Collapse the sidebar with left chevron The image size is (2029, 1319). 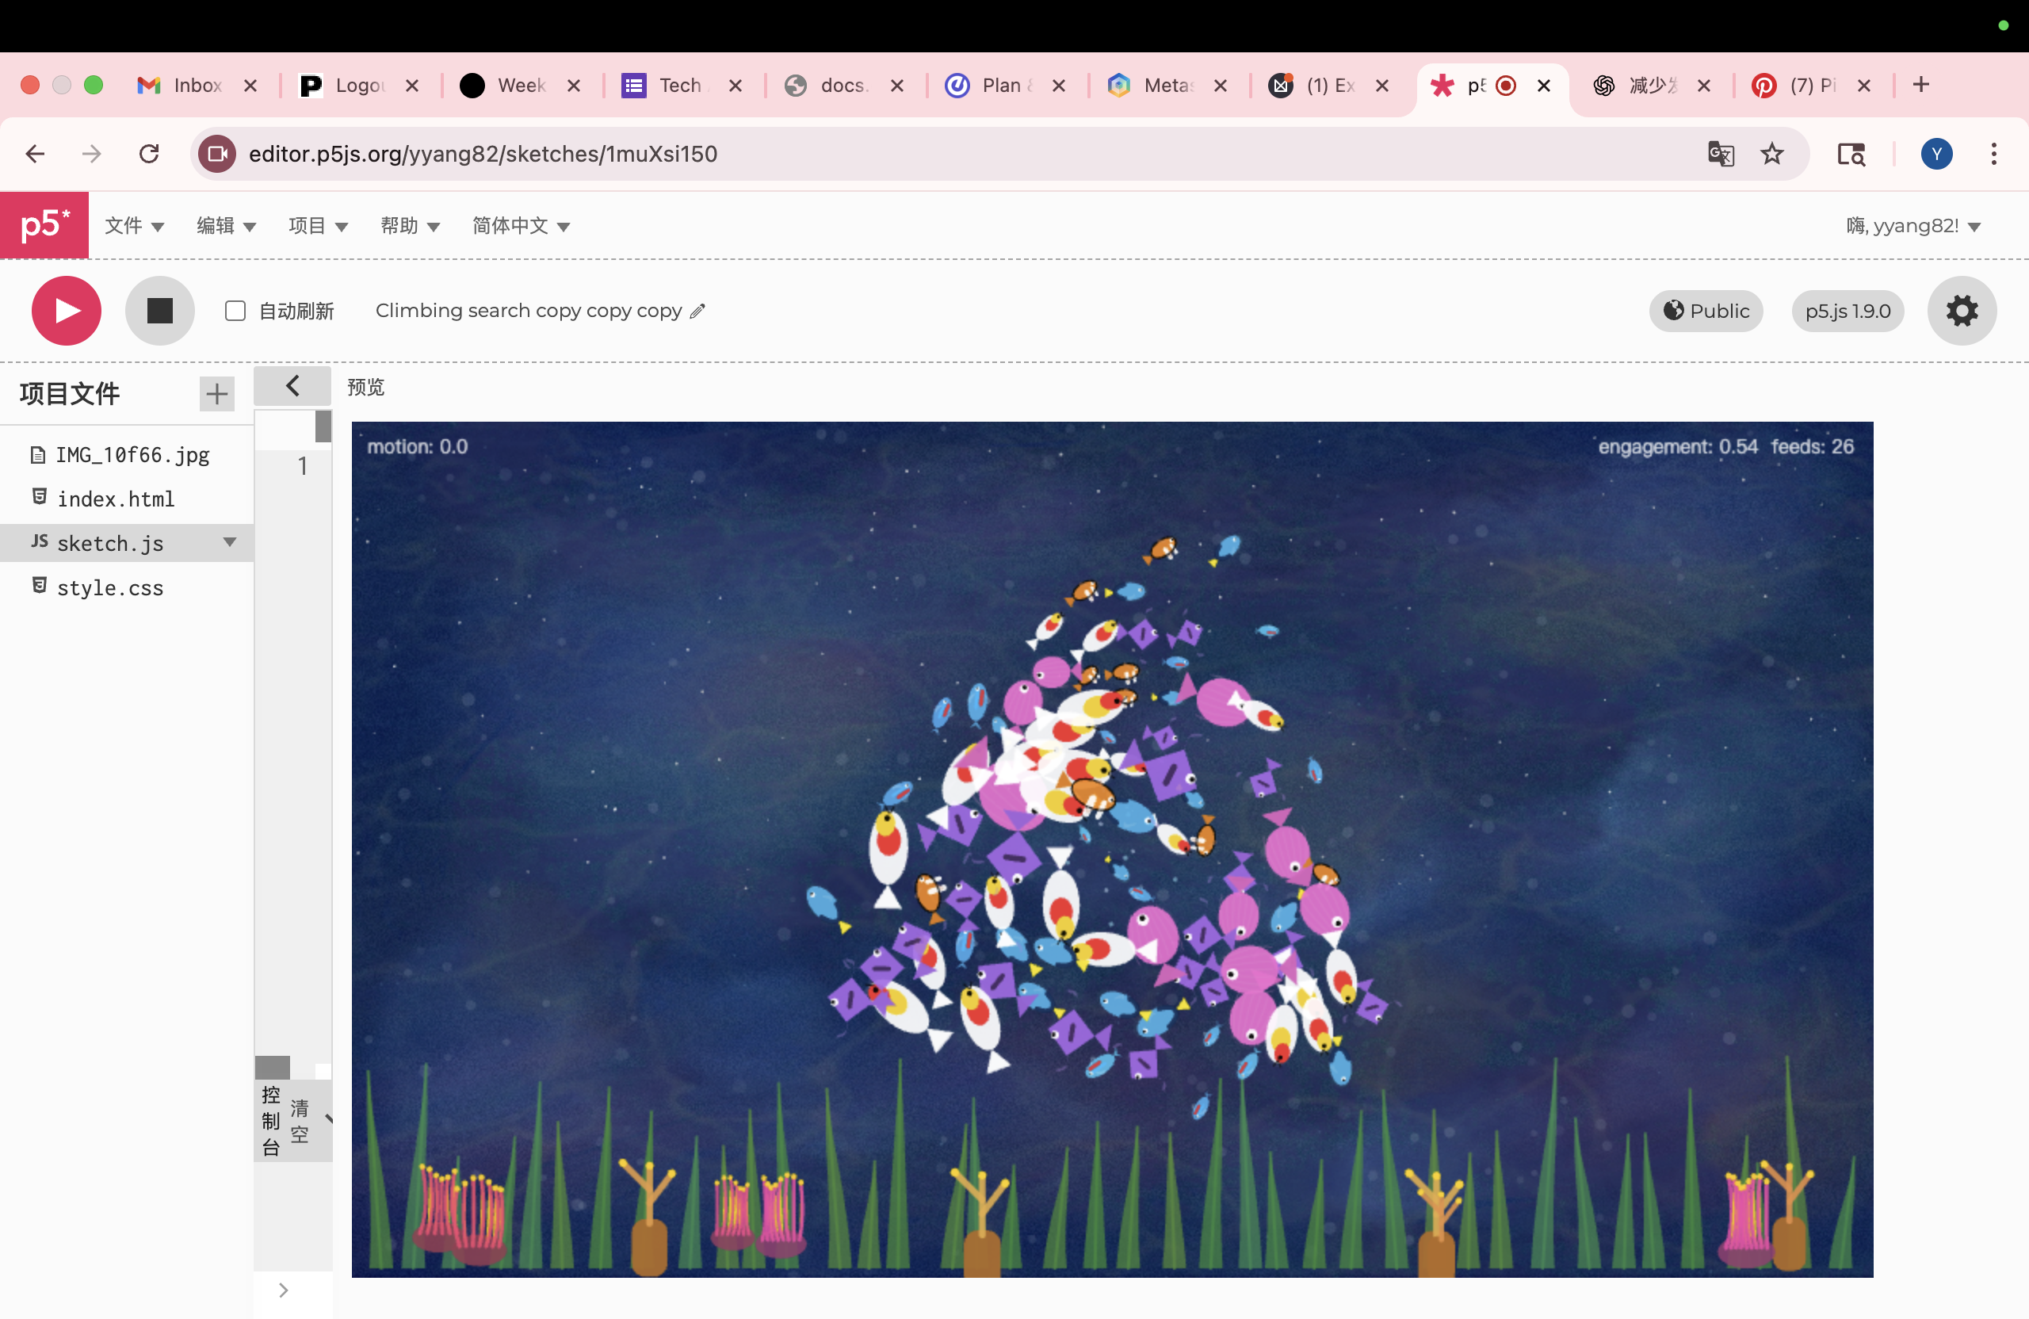tap(292, 386)
